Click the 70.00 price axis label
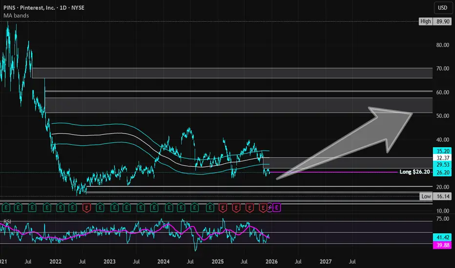This screenshot has height=268, width=455. click(442, 69)
